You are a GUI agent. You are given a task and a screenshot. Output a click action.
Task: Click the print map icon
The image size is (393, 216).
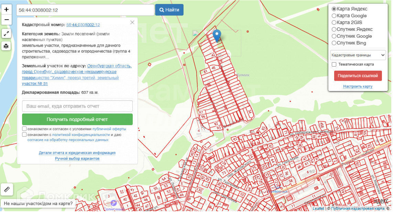point(7,46)
